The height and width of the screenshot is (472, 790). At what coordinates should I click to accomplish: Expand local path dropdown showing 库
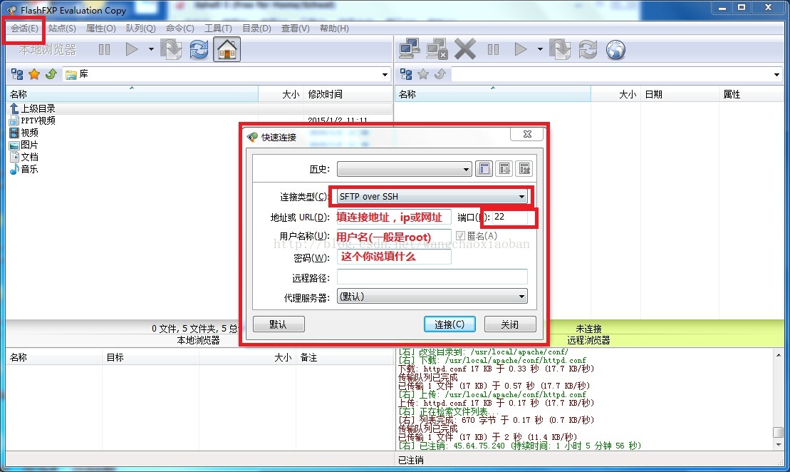385,75
